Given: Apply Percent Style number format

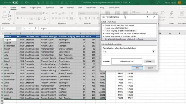Looking at the screenshot, I should point(86,18).
